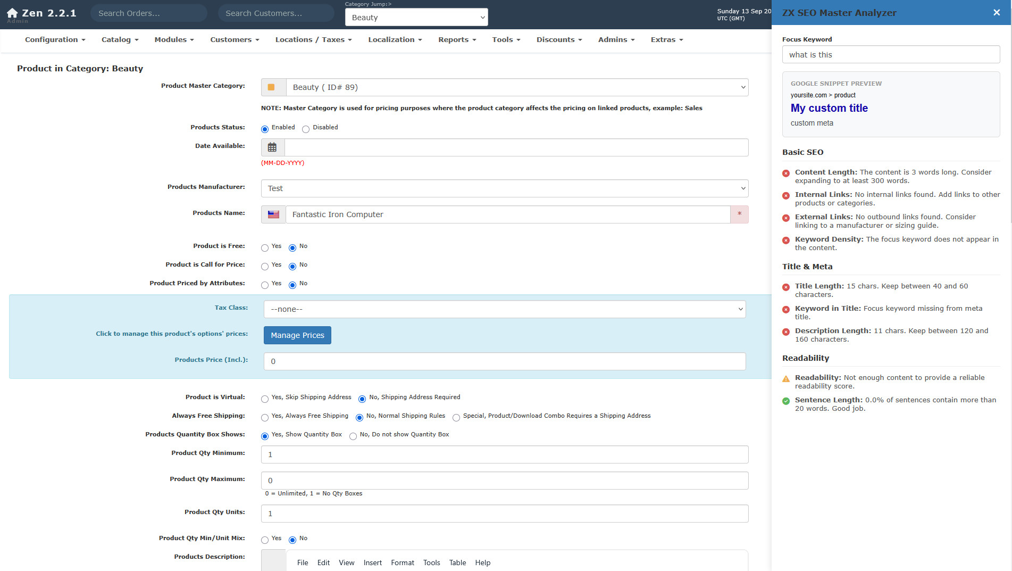Open the Extras menu
Screen dimensions: 1012x571
[666, 40]
